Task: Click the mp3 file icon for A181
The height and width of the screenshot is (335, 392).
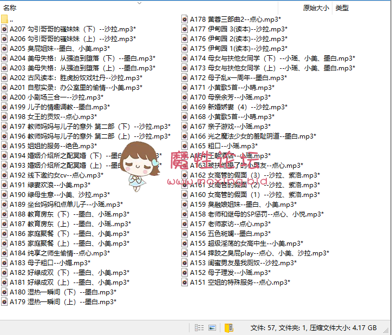Action: tap(4, 283)
